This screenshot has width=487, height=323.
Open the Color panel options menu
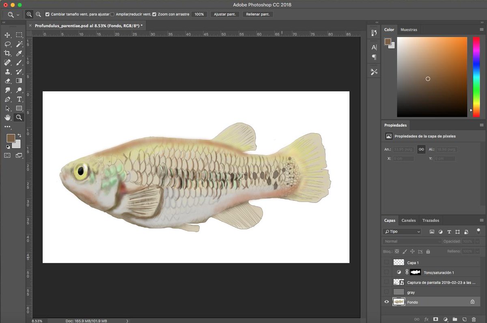(481, 30)
